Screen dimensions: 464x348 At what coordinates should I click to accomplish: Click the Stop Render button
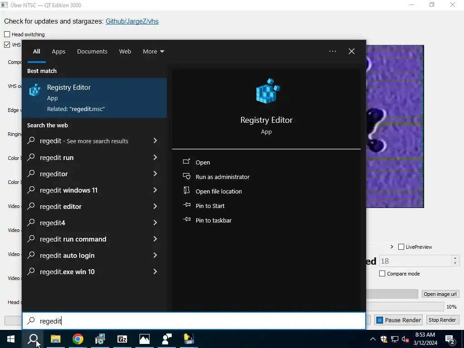[442, 320]
